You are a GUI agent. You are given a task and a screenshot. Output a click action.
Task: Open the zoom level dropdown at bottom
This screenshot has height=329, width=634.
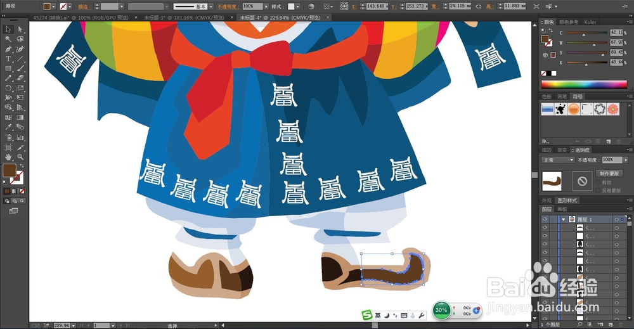pos(73,325)
